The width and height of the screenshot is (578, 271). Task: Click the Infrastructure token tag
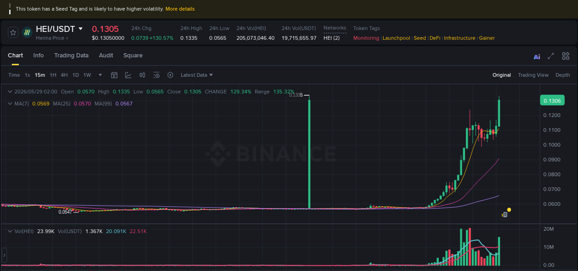460,38
